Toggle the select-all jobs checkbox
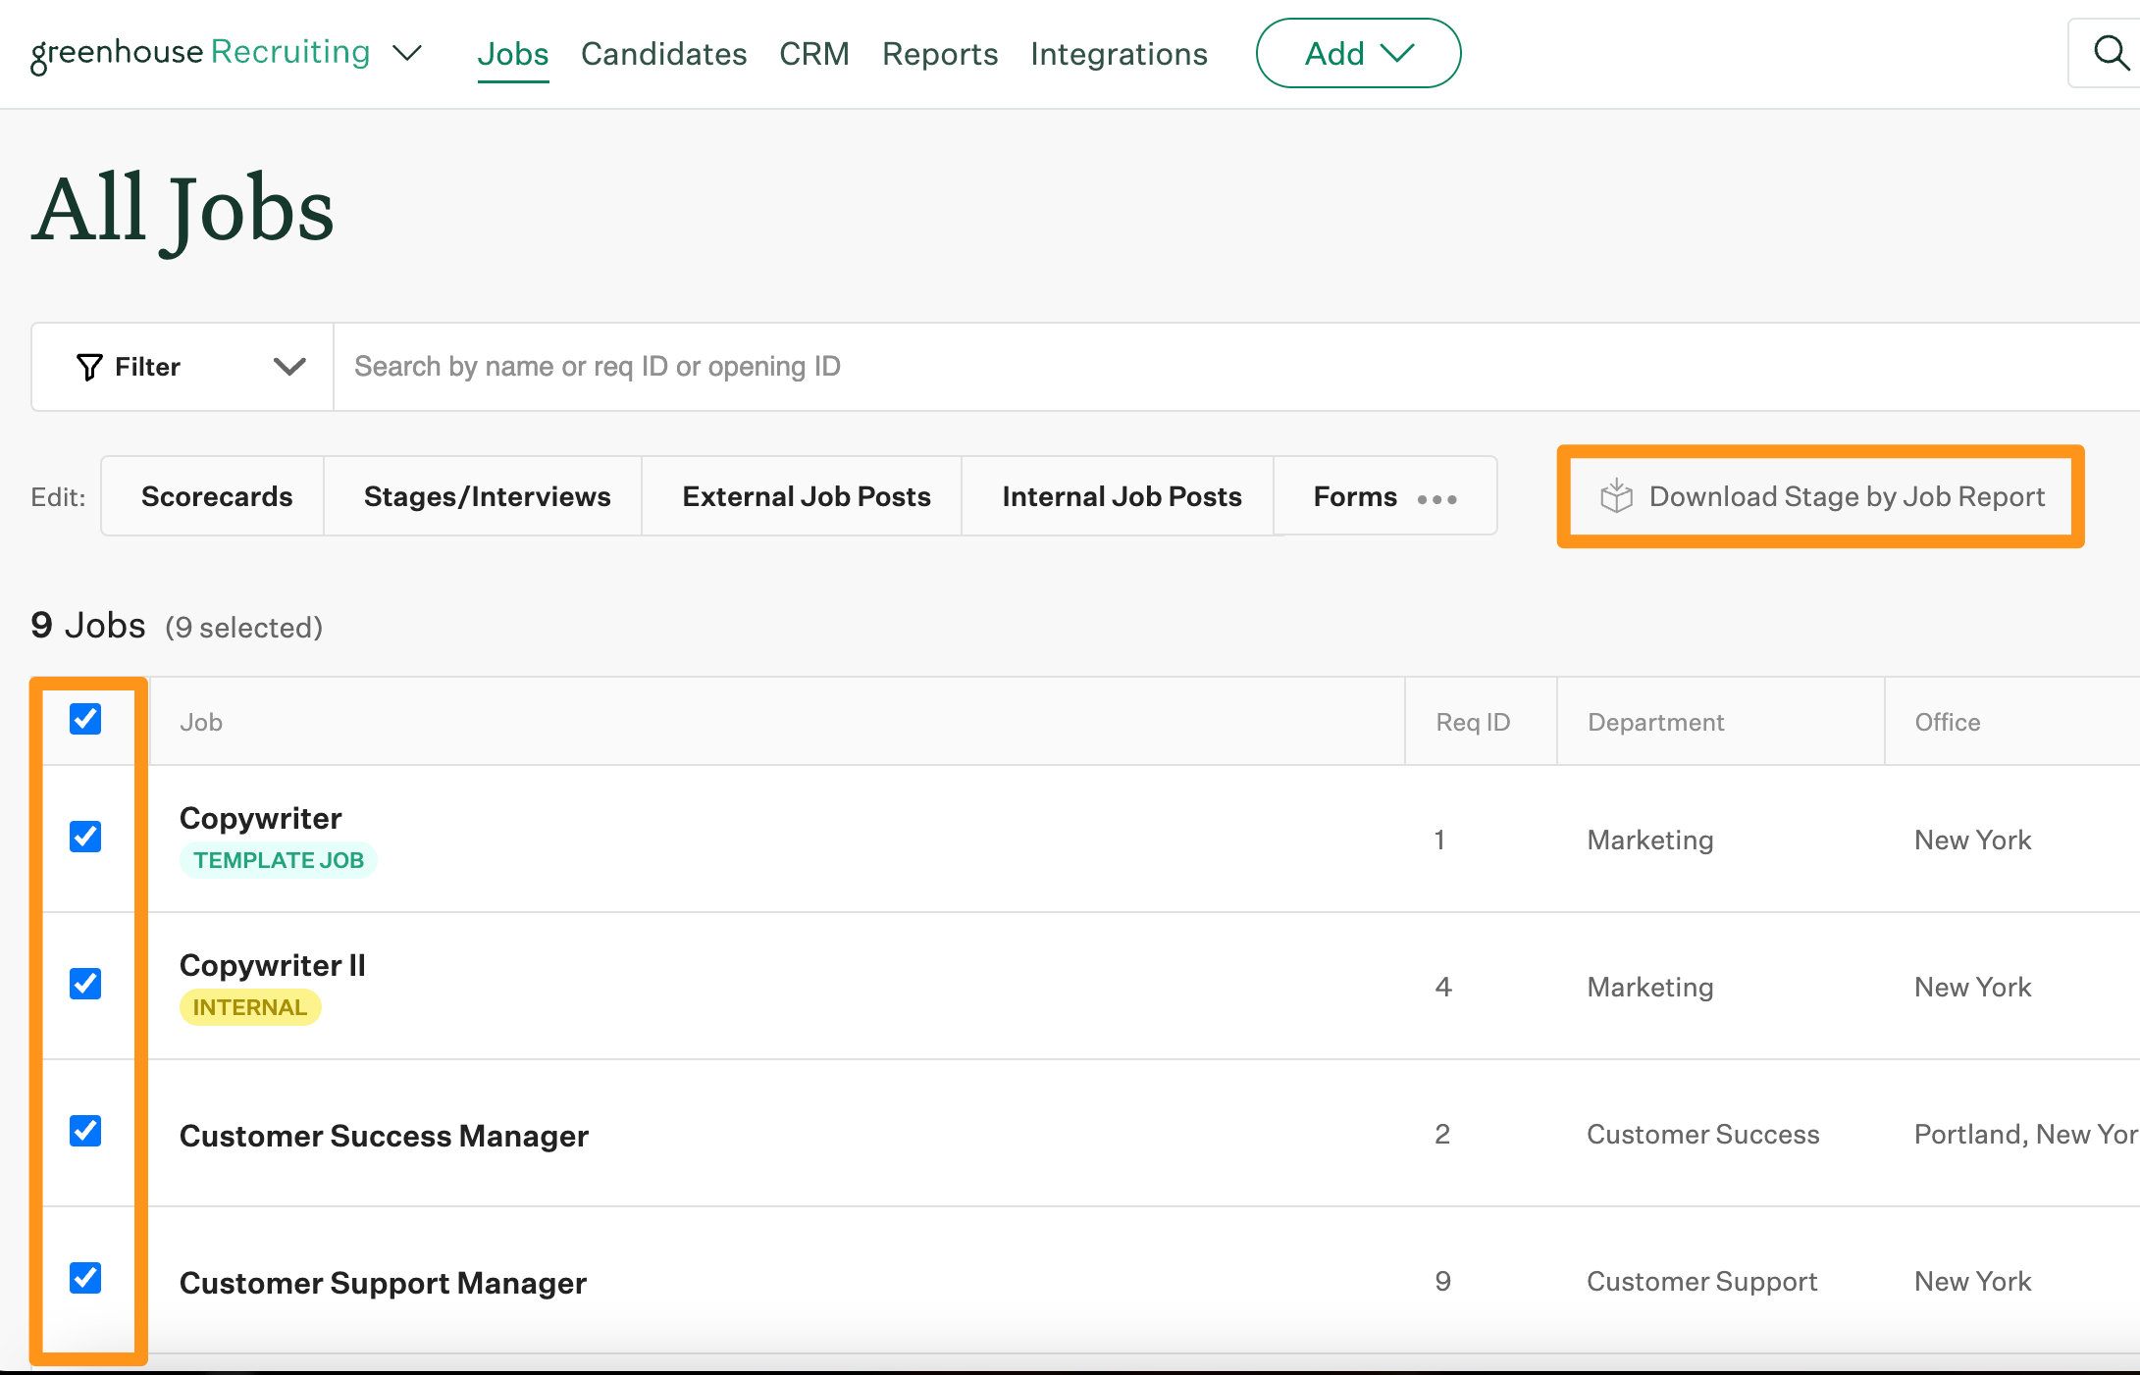This screenshot has height=1375, width=2140. (85, 720)
